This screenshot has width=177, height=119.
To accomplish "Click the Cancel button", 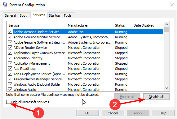I will tap(113, 113).
